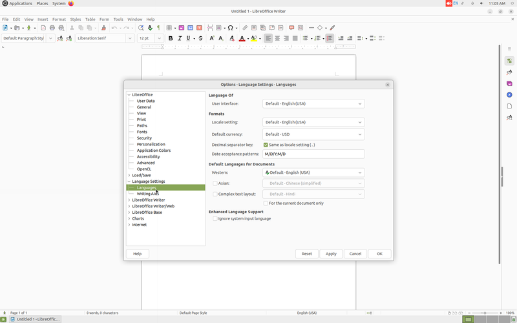Viewport: 517px width, 323px height.
Task: Click the Insert Comment icon
Action: pyautogui.click(x=291, y=28)
